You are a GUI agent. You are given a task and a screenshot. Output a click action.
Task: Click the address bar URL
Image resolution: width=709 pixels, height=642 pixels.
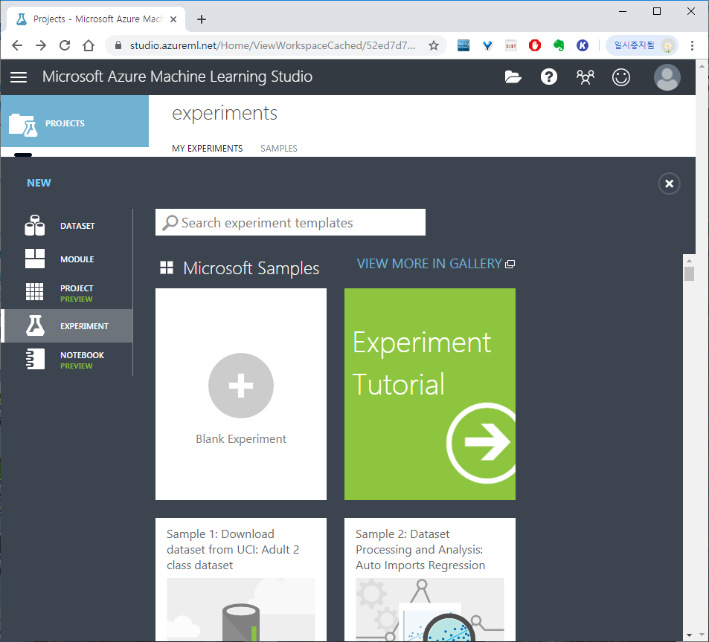[272, 45]
